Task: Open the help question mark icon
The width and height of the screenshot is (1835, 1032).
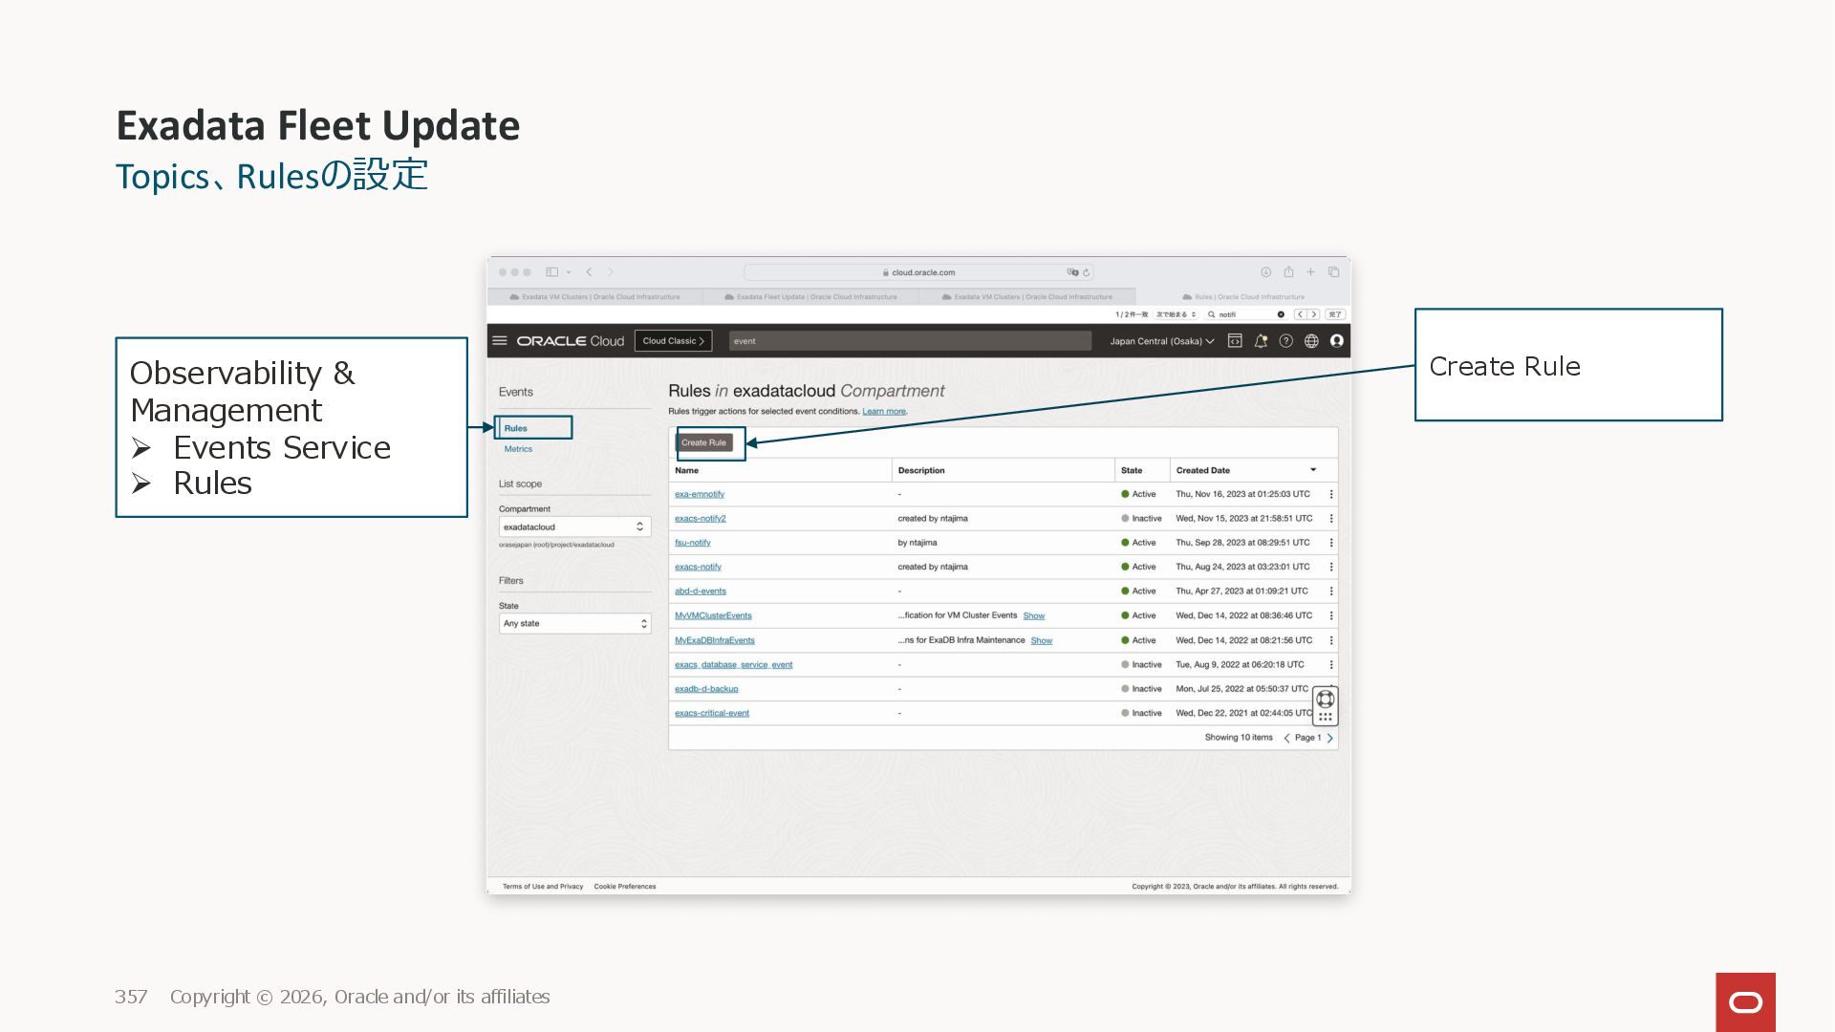Action: point(1286,341)
